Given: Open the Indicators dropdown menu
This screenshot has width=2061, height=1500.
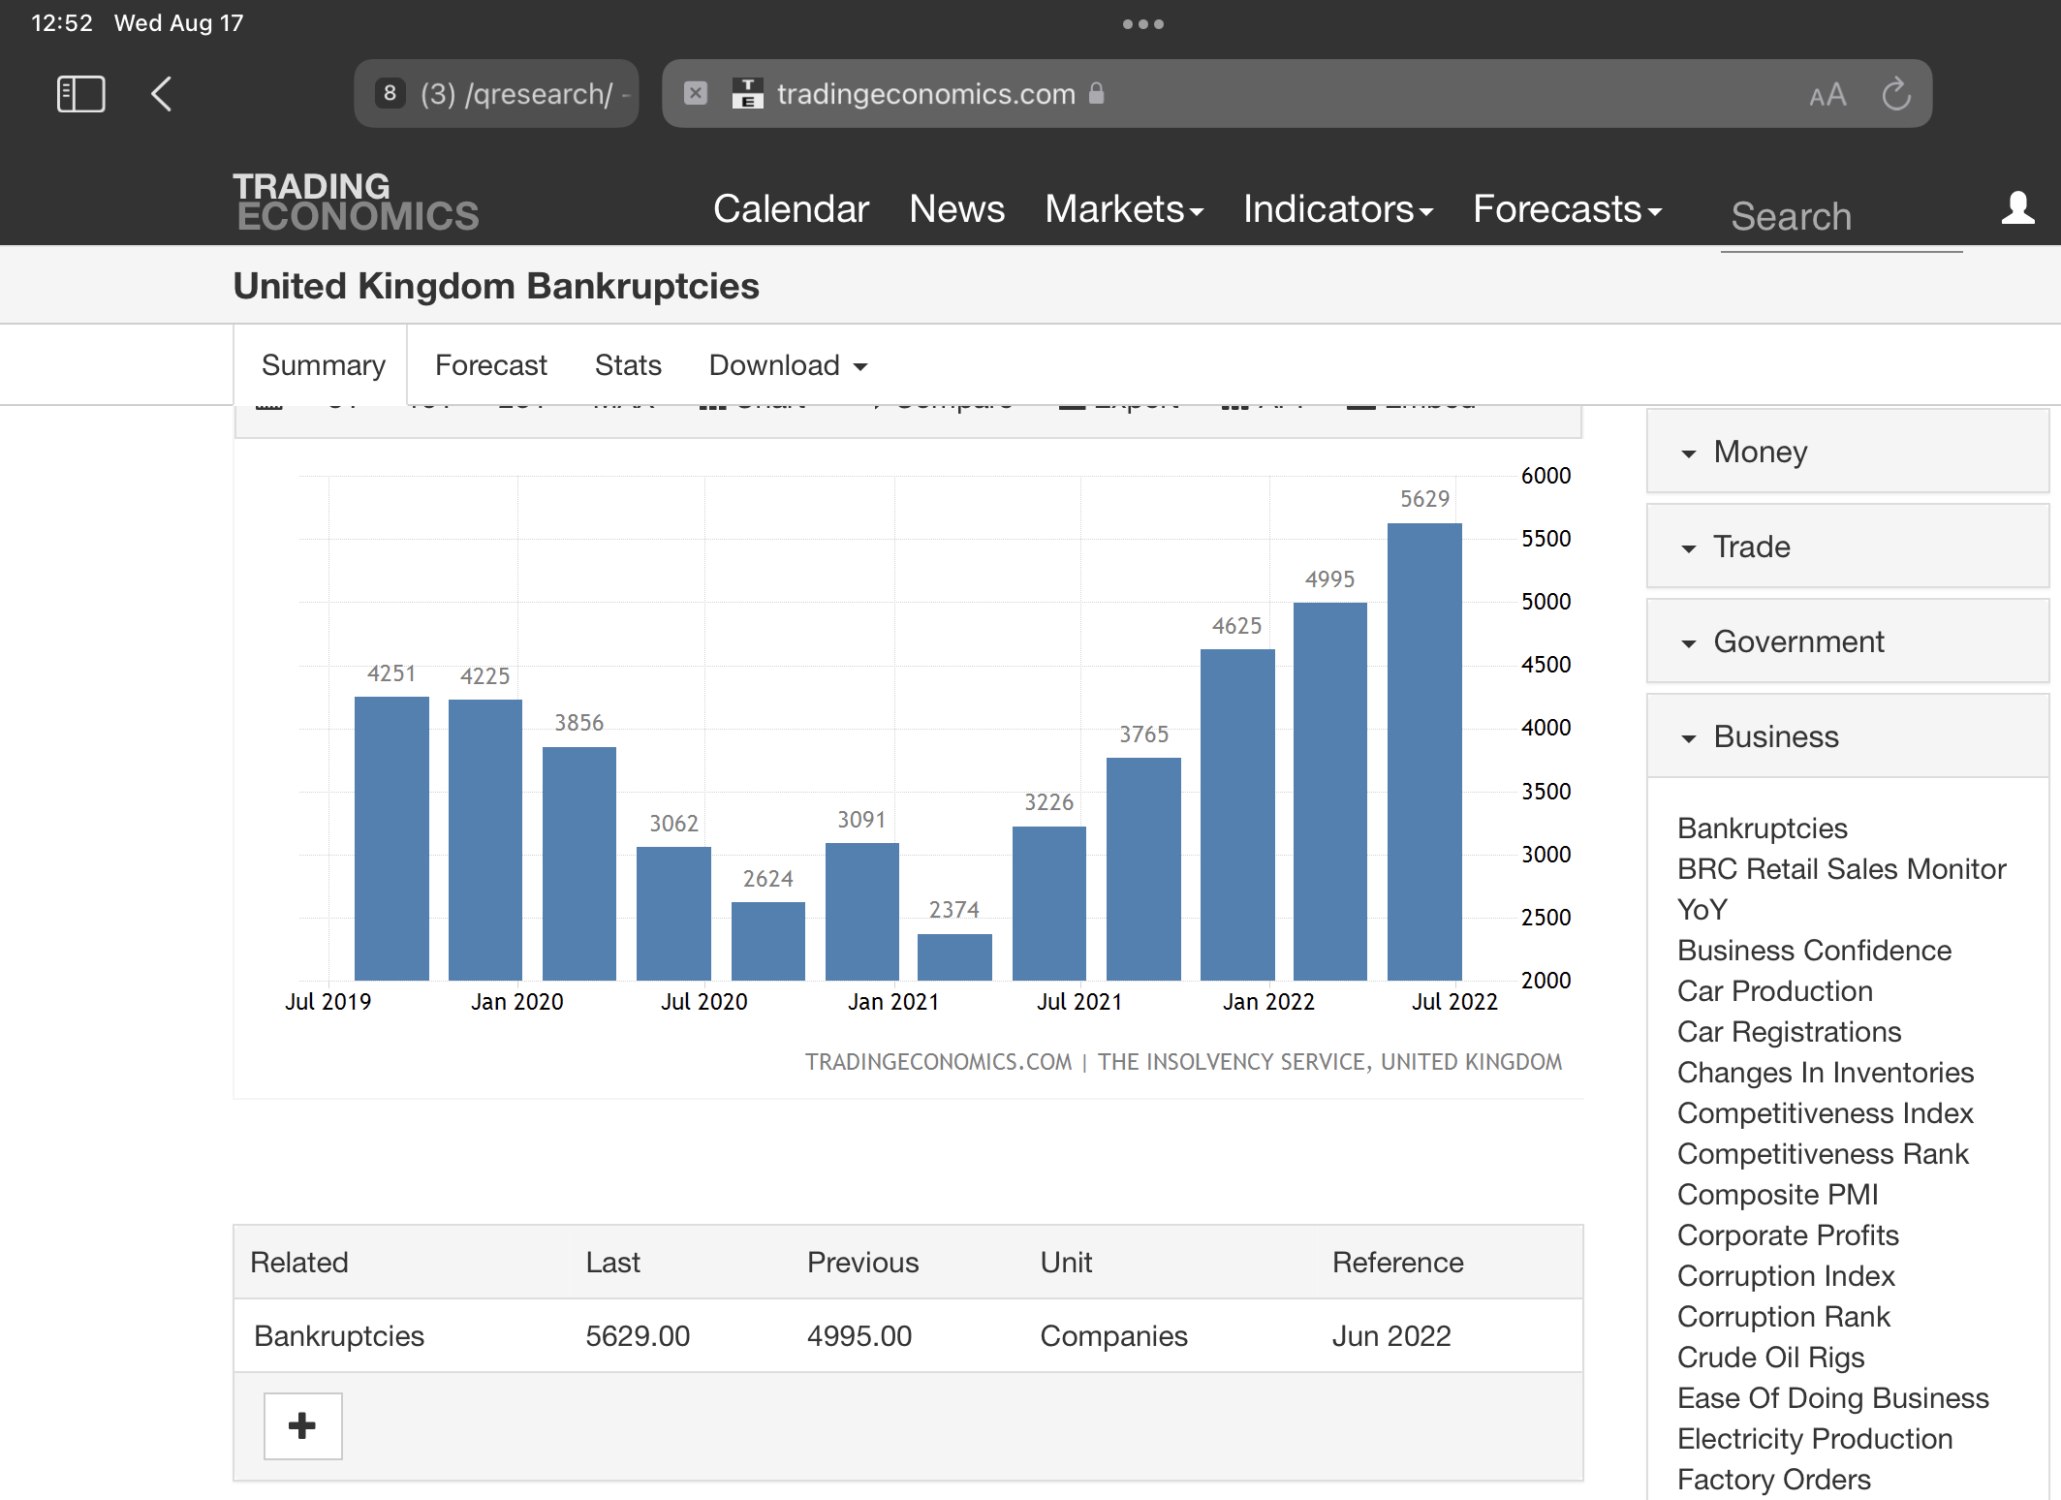Looking at the screenshot, I should tap(1338, 209).
